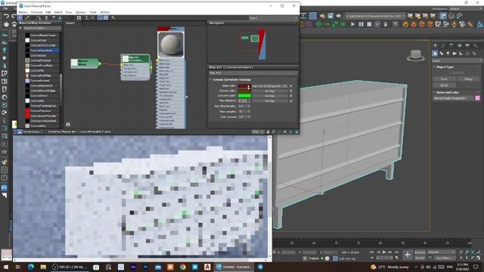Open the Doors object category dropdown

(457, 60)
